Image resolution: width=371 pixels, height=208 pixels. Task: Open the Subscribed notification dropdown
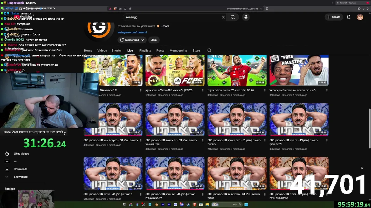pyautogui.click(x=132, y=40)
